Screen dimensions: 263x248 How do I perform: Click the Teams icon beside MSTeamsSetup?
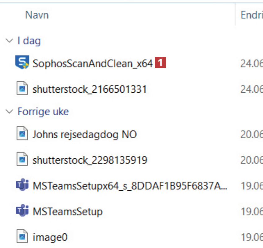(22, 211)
